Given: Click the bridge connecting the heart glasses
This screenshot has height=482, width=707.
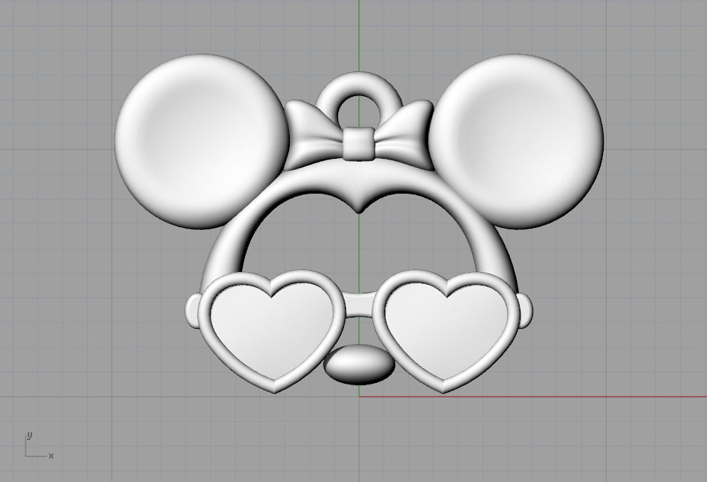Looking at the screenshot, I should (x=359, y=305).
